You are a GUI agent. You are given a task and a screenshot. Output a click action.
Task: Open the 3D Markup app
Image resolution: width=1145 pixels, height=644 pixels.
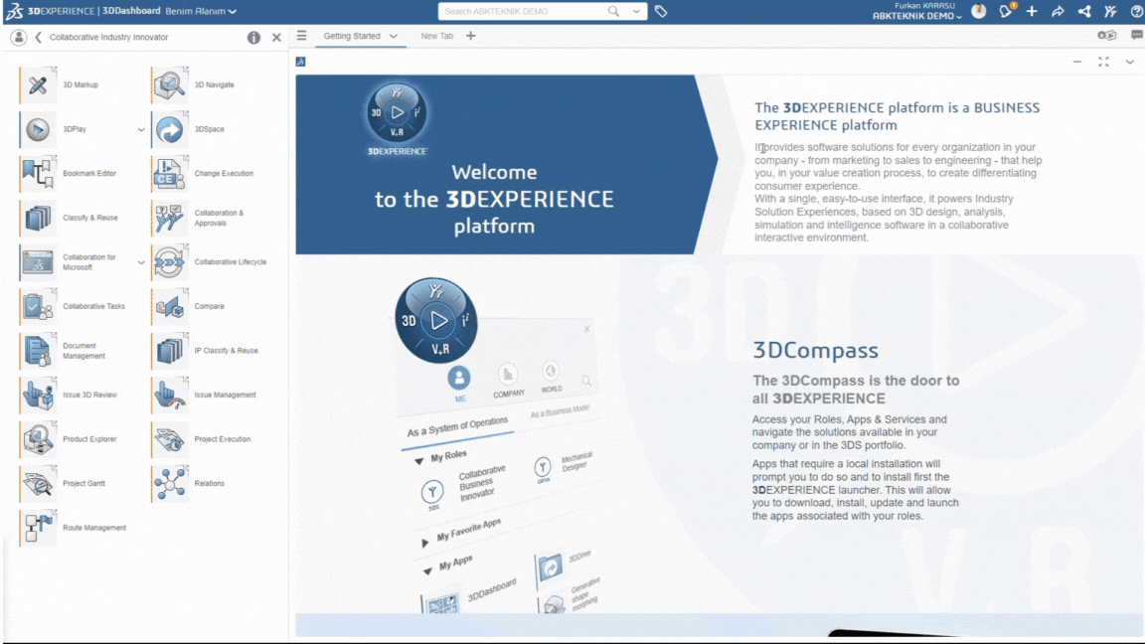click(x=38, y=85)
